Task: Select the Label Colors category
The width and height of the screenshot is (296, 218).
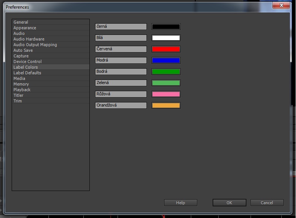Action: coord(51,67)
